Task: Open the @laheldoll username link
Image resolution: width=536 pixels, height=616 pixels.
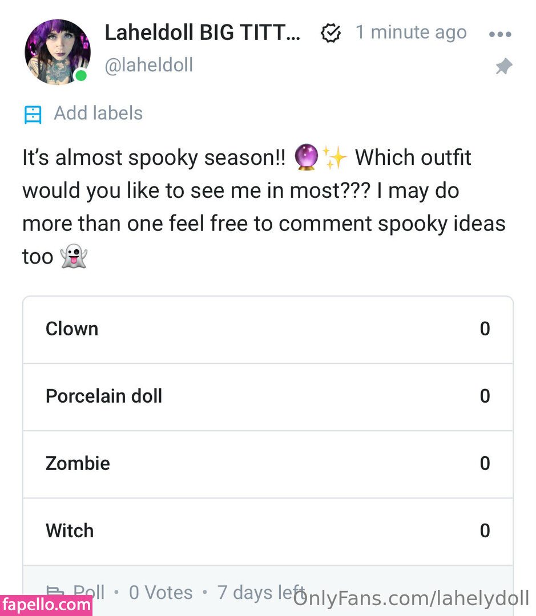Action: [148, 66]
